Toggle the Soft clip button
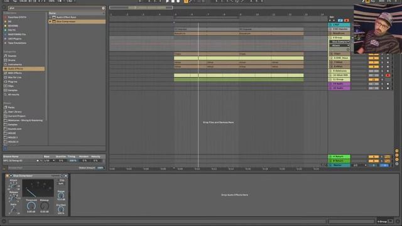 point(61,184)
